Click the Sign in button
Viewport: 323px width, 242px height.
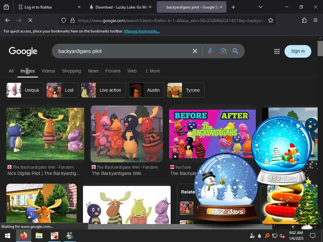pyautogui.click(x=298, y=51)
